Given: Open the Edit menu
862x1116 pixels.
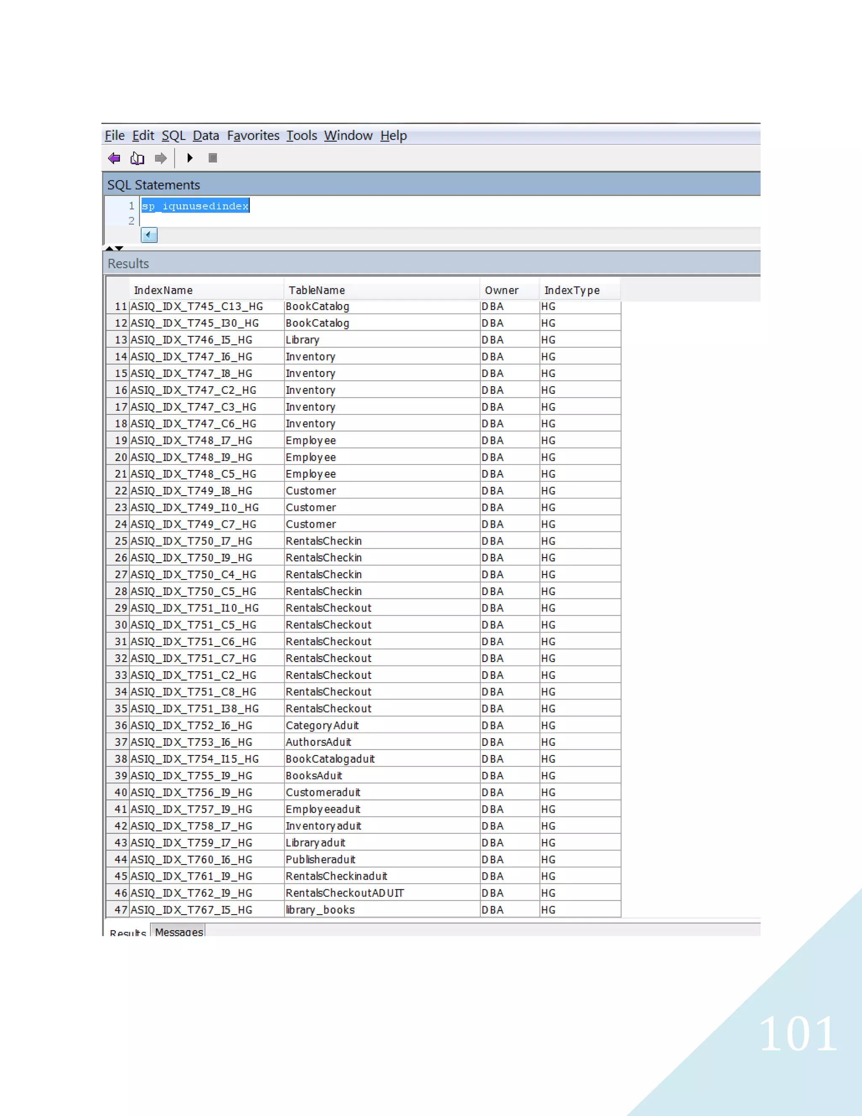Looking at the screenshot, I should coord(143,136).
